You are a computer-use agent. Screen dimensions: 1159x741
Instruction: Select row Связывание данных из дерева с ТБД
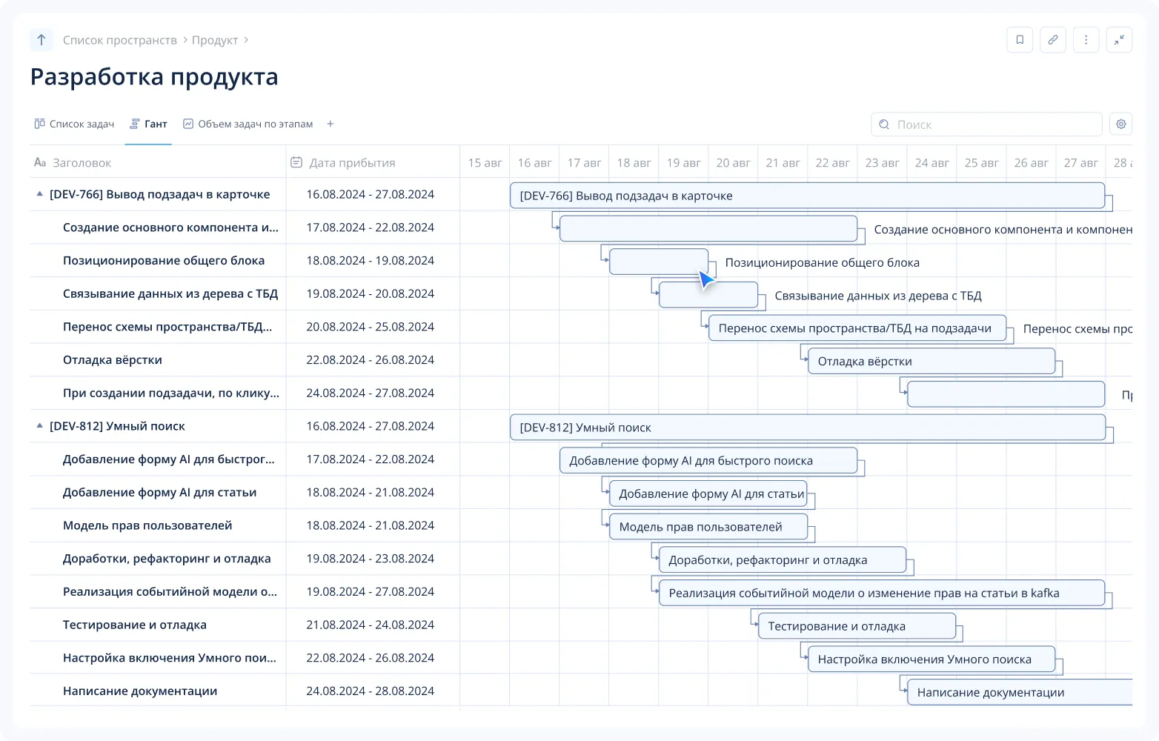170,293
